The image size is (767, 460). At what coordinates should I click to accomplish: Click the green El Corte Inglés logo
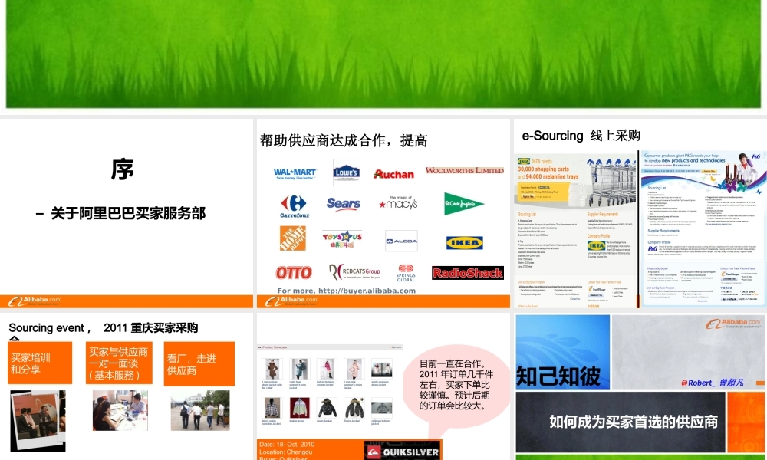coord(463,204)
